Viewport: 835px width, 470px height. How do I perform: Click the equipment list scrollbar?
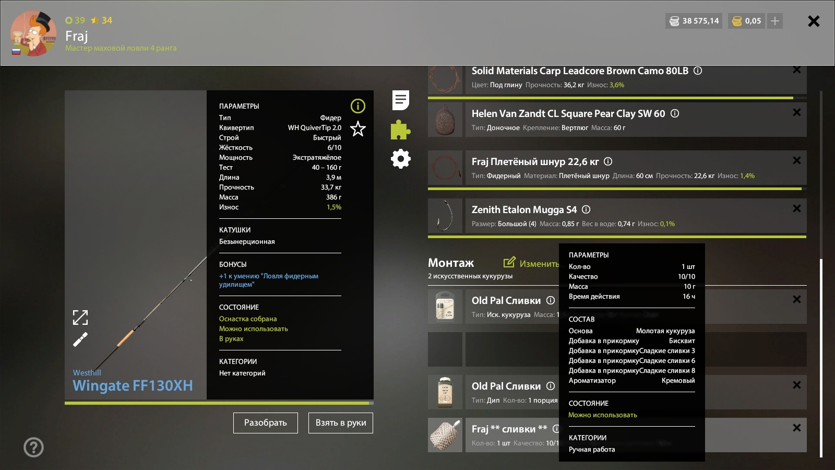point(821,355)
